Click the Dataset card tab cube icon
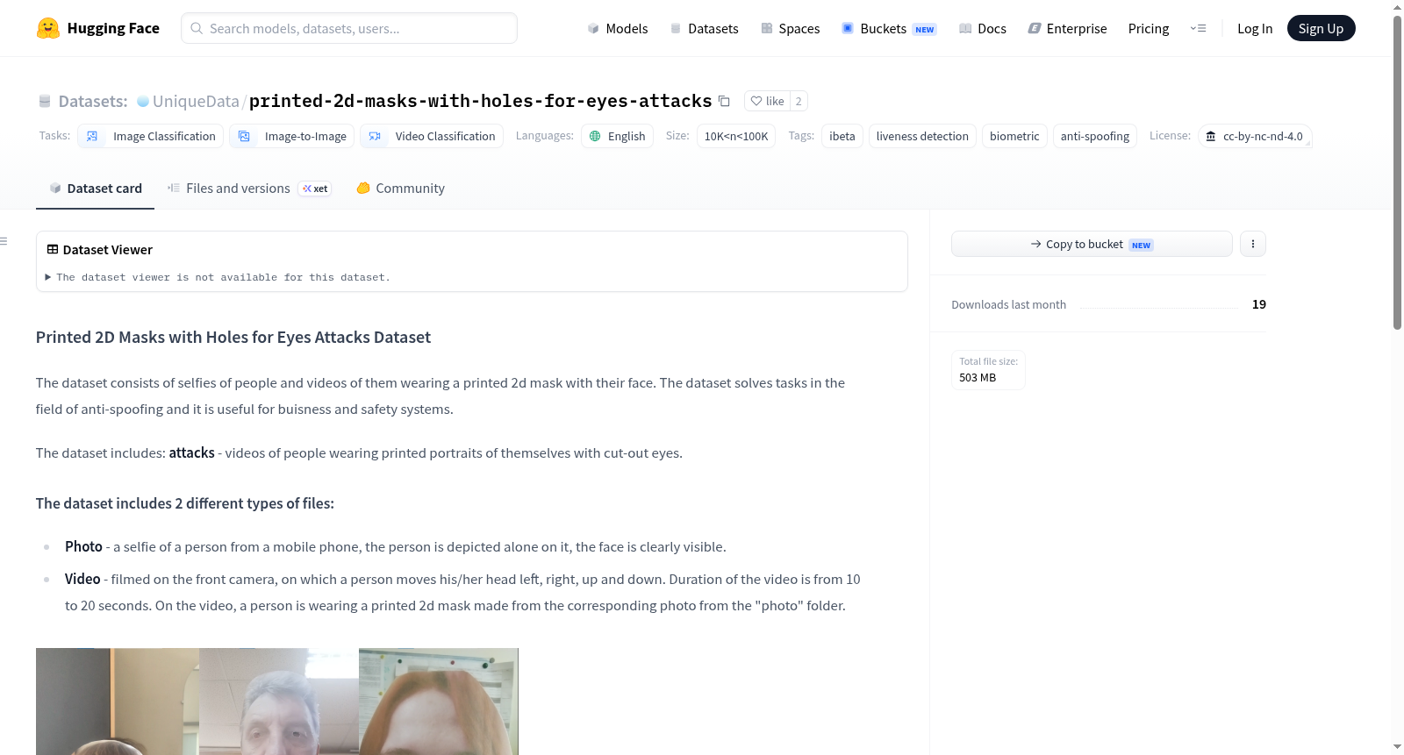Image resolution: width=1404 pixels, height=755 pixels. click(55, 188)
